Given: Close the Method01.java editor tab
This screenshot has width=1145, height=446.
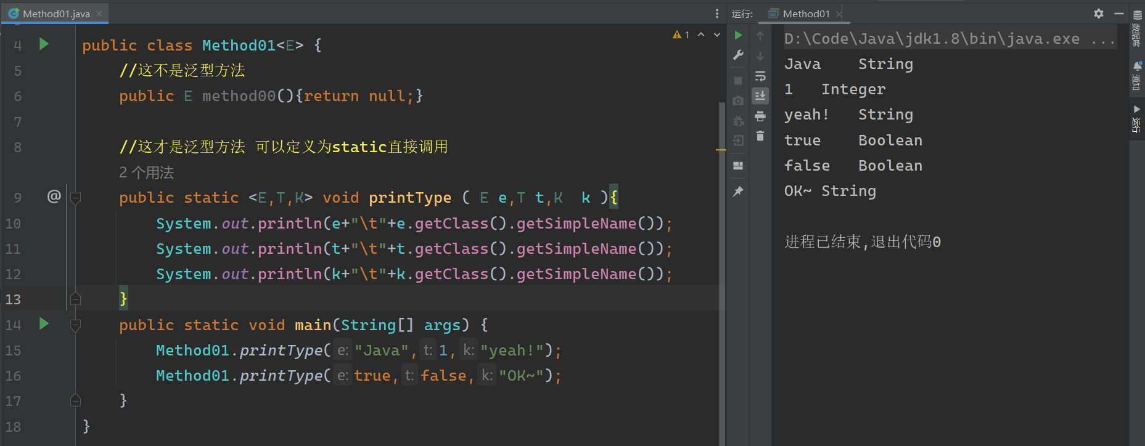Looking at the screenshot, I should click(99, 14).
